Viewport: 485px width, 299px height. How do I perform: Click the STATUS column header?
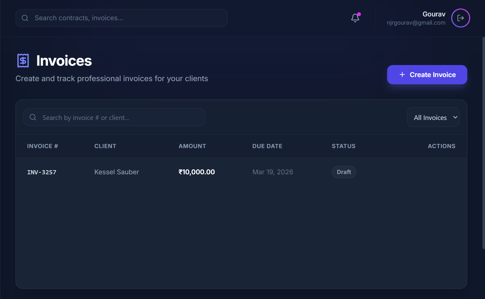click(x=344, y=146)
